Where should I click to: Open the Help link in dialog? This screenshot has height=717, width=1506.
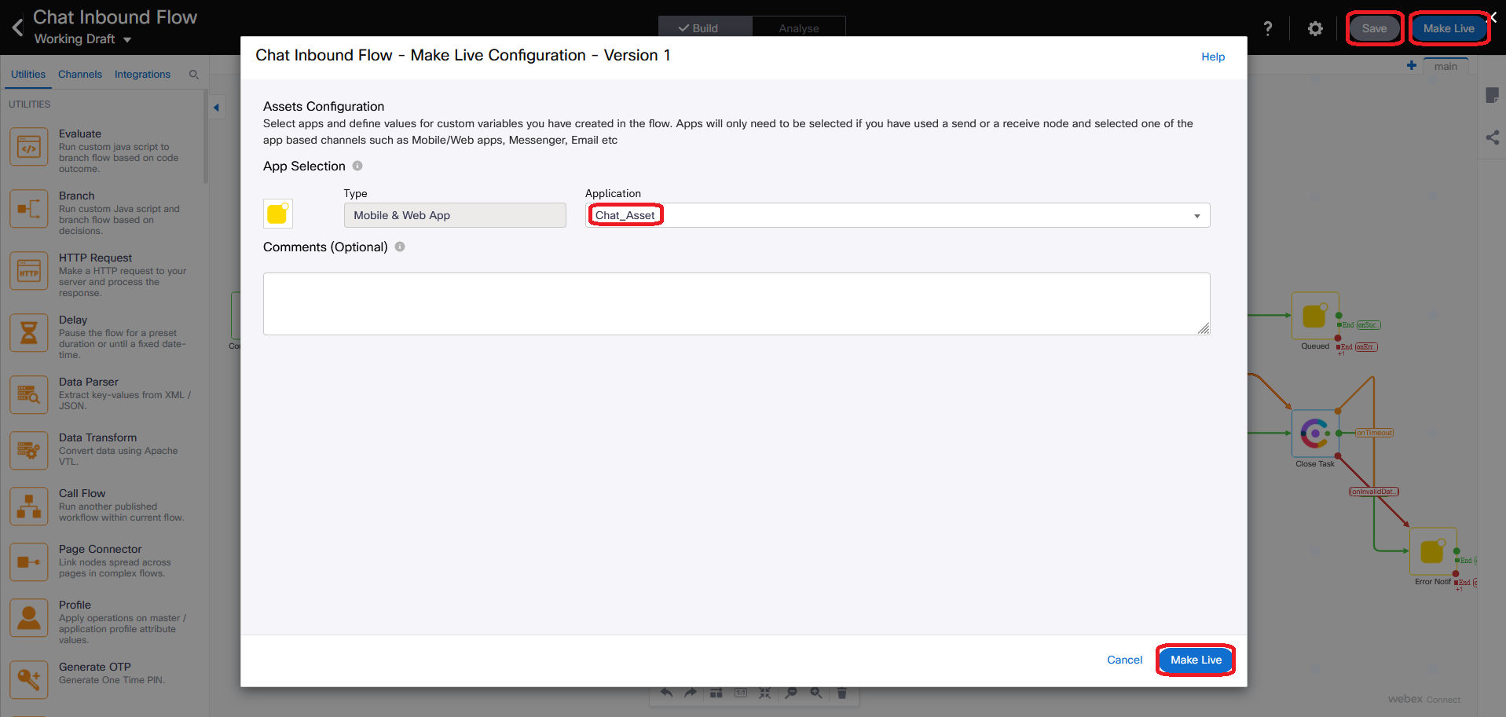tap(1213, 57)
